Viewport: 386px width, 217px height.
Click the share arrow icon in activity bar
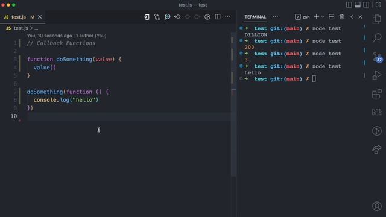pyautogui.click(x=376, y=149)
